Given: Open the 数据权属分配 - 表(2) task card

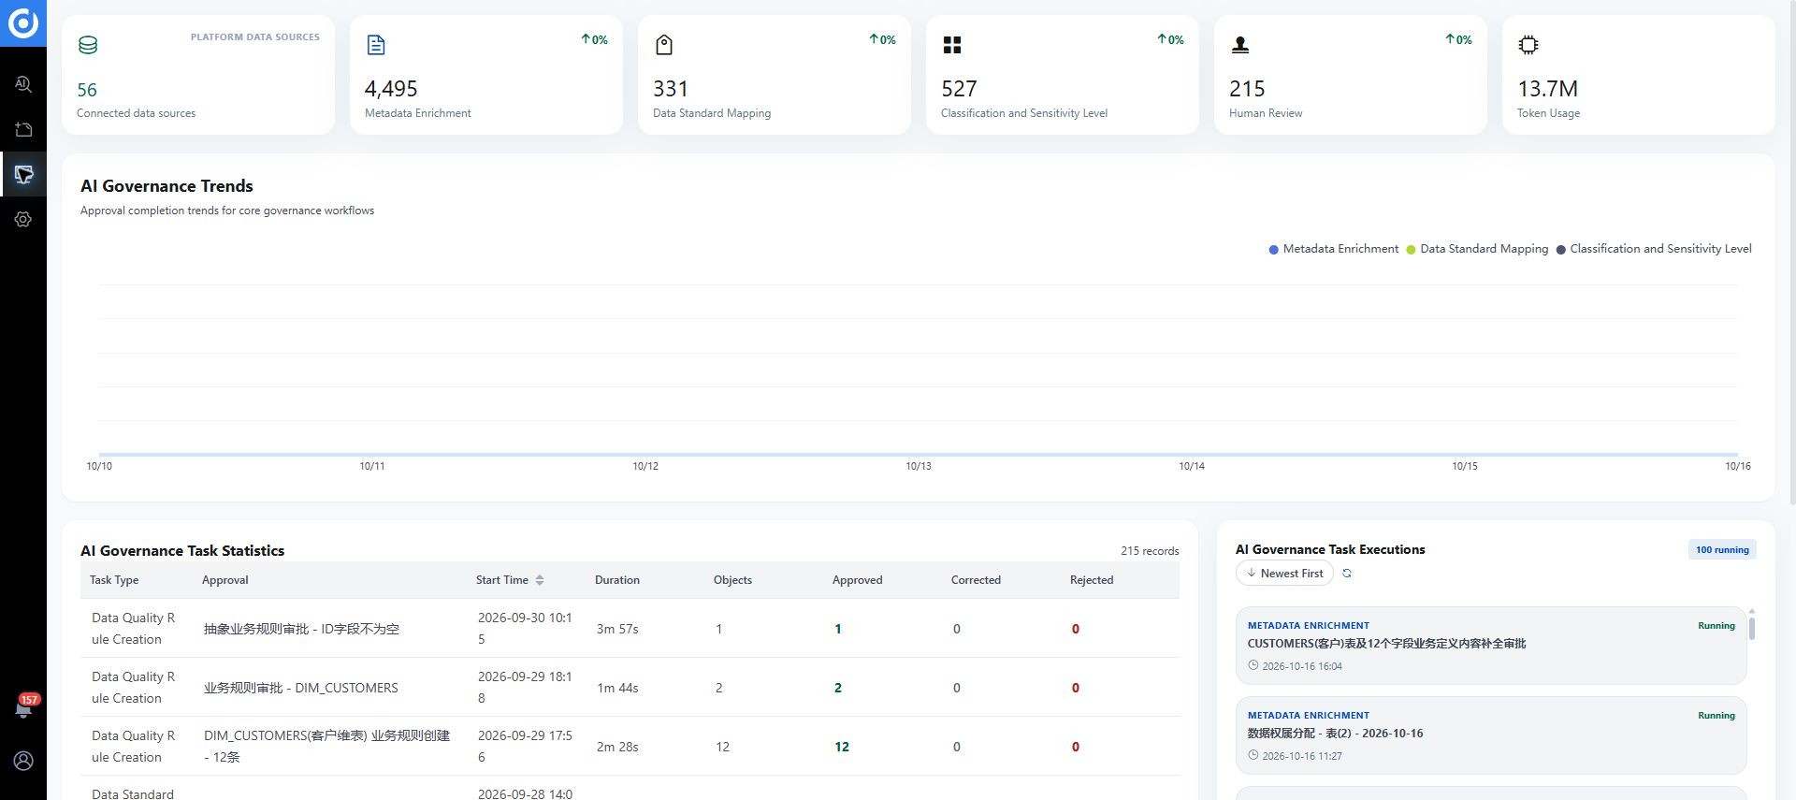Looking at the screenshot, I should pyautogui.click(x=1491, y=735).
